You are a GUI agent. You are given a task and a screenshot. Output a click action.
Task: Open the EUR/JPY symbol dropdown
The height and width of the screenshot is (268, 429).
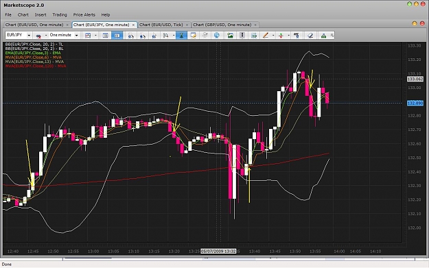29,35
